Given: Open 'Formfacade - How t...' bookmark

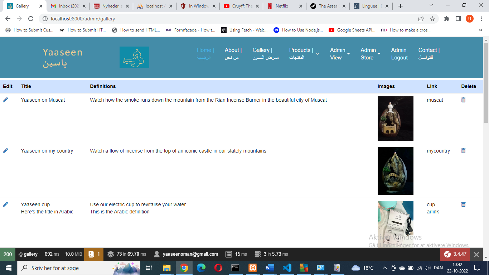Looking at the screenshot, I should click(x=191, y=30).
